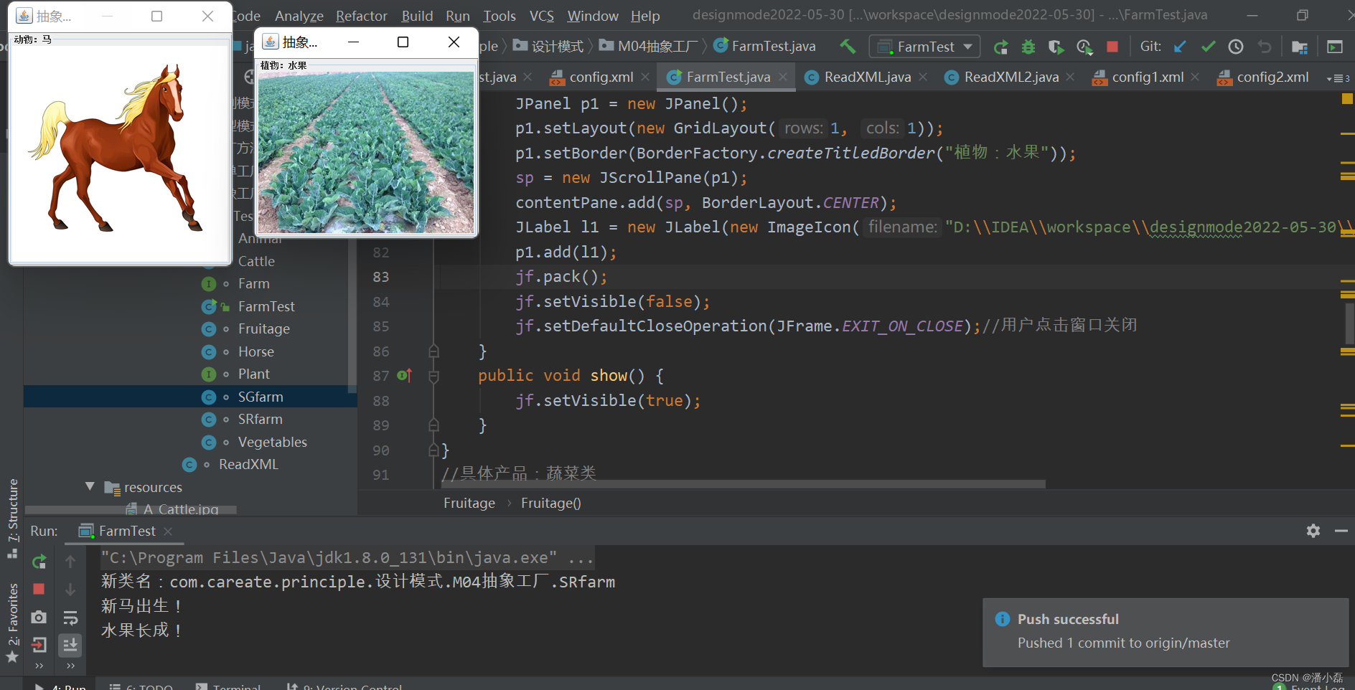Screen dimensions: 1355x690
Task: Click Fruitage in the editor breadcrumb
Action: [469, 503]
